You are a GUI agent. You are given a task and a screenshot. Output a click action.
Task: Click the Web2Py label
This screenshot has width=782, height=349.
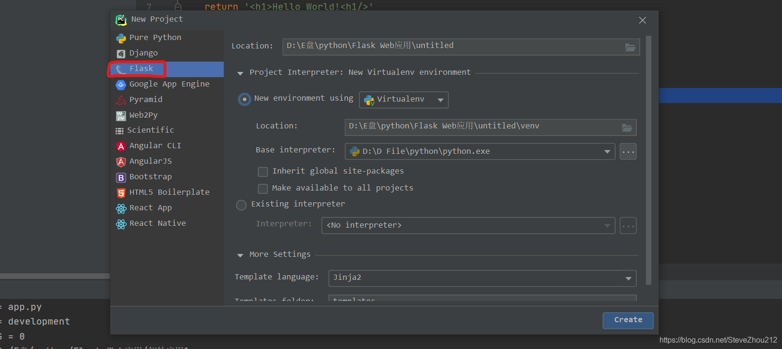tap(144, 115)
